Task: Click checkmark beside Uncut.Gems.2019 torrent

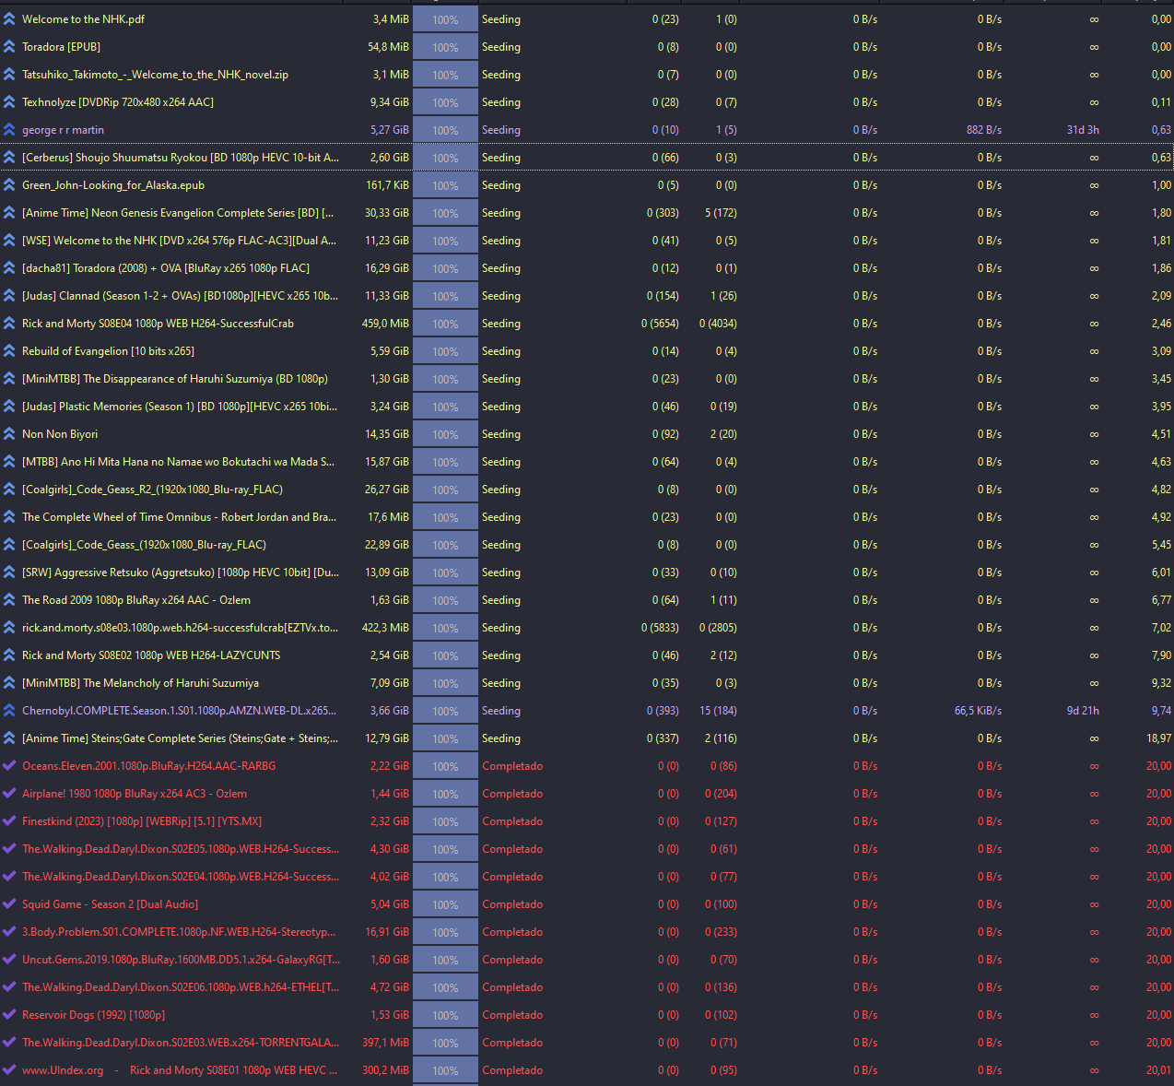Action: tap(9, 960)
